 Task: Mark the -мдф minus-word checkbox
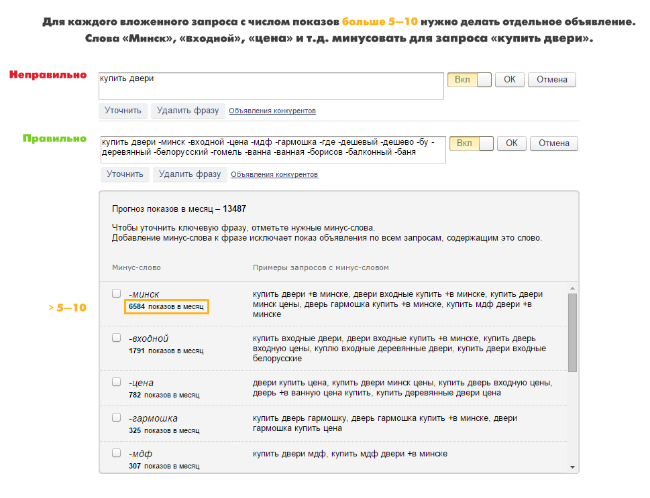[x=117, y=453]
